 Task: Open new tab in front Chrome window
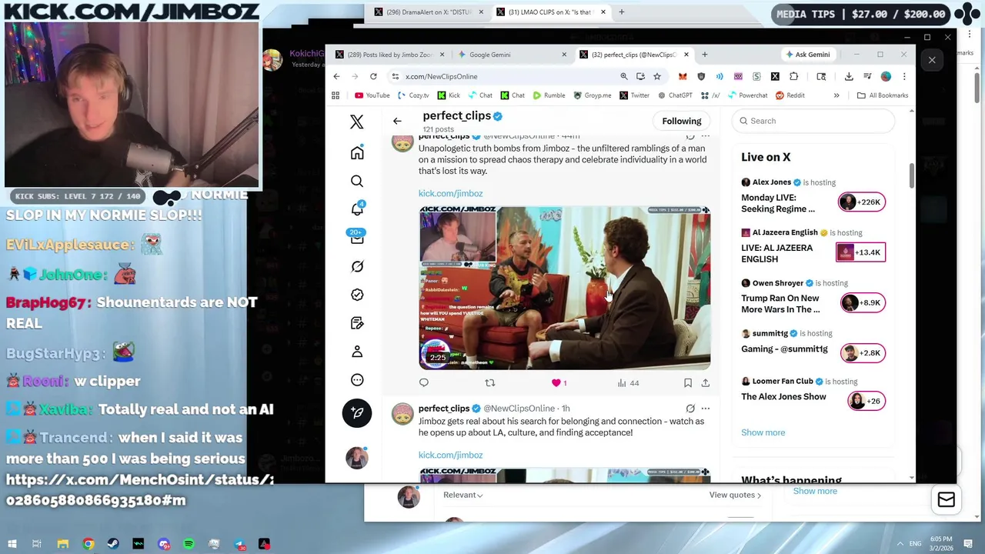pyautogui.click(x=704, y=55)
